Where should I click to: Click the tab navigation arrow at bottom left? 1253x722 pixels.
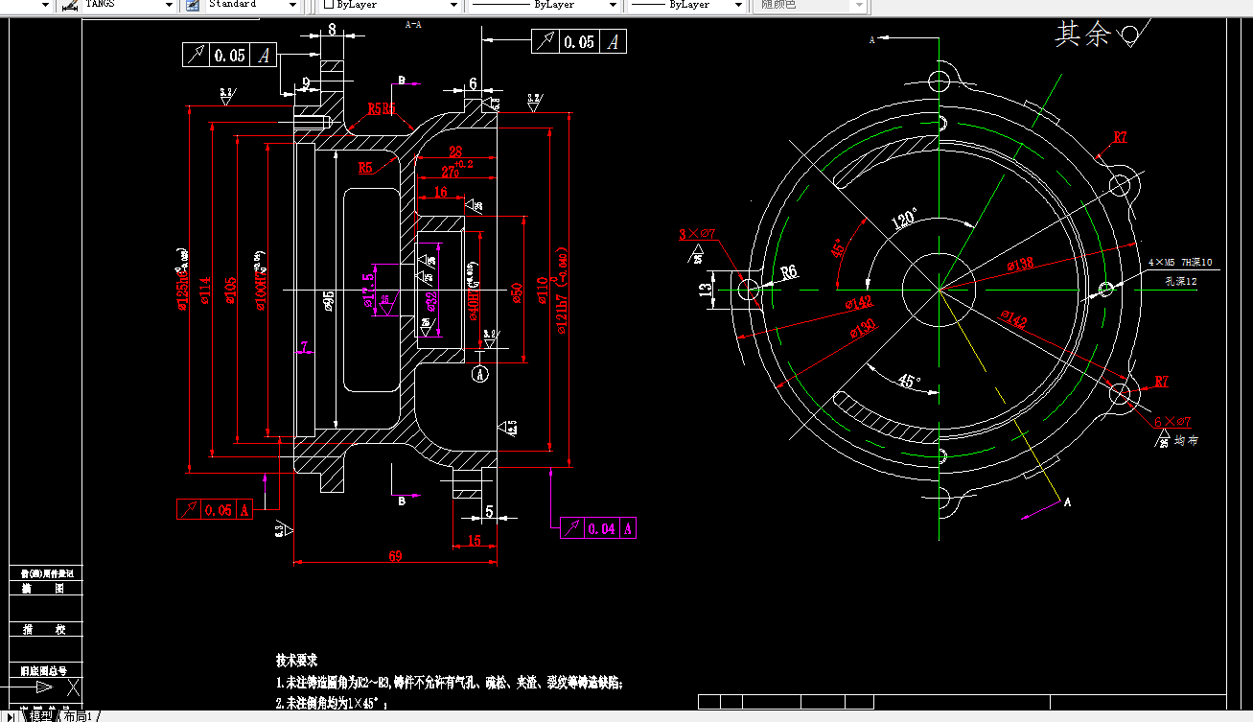tap(10, 715)
